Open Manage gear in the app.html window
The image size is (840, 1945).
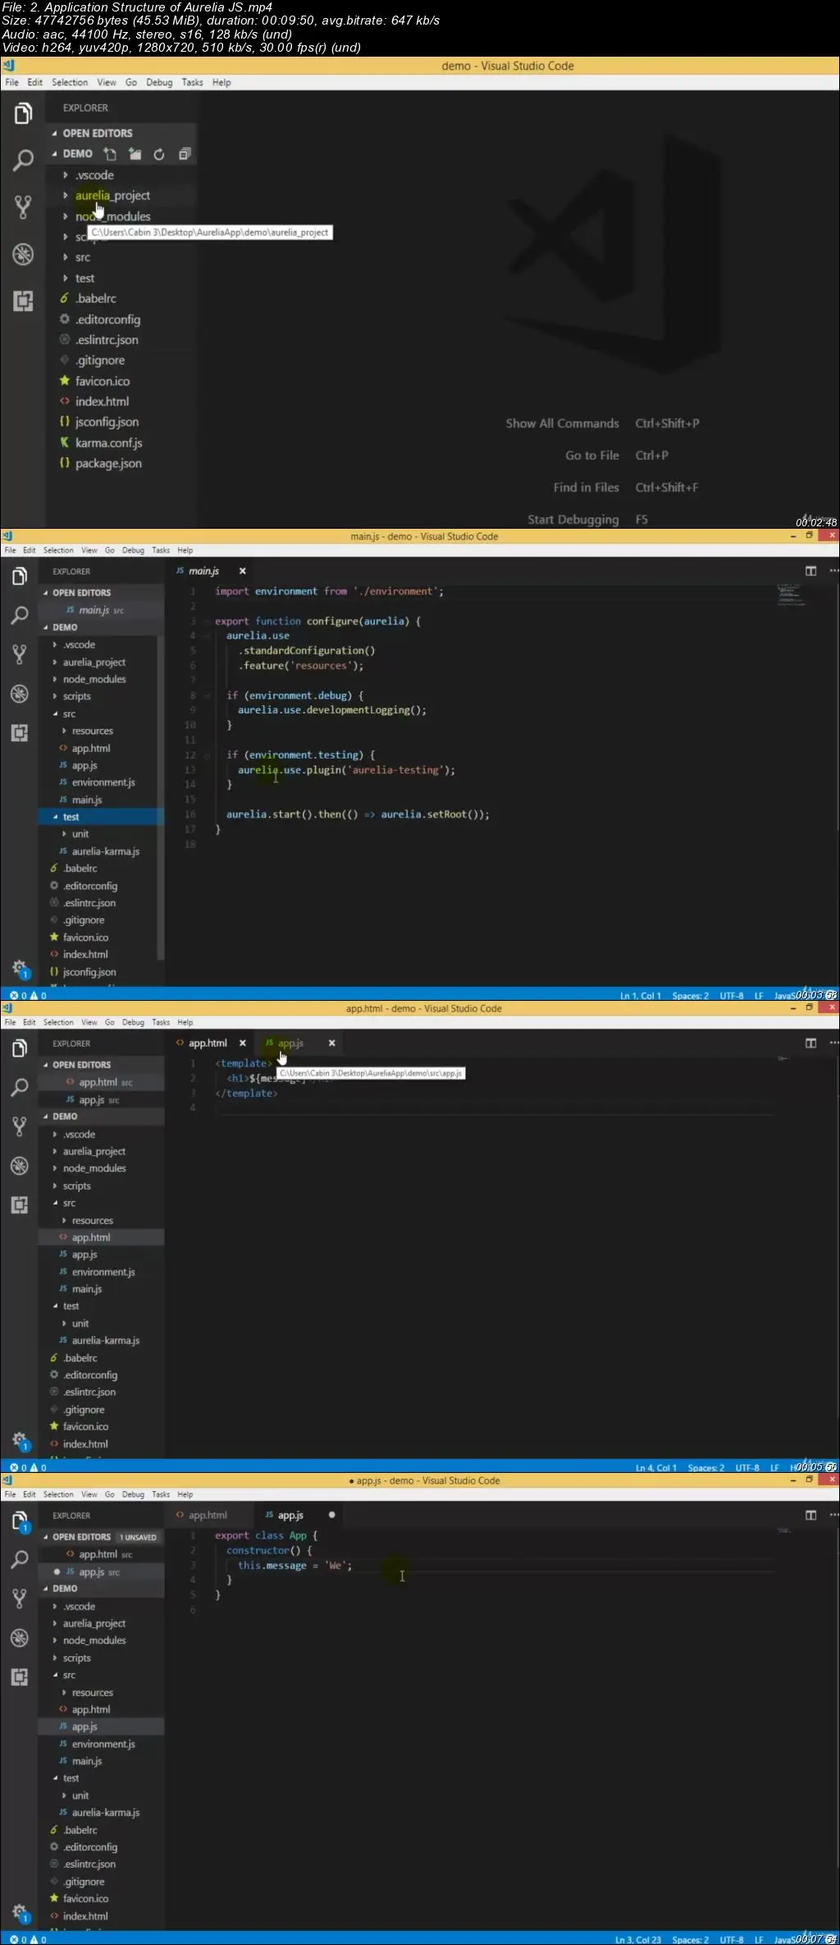[20, 1440]
